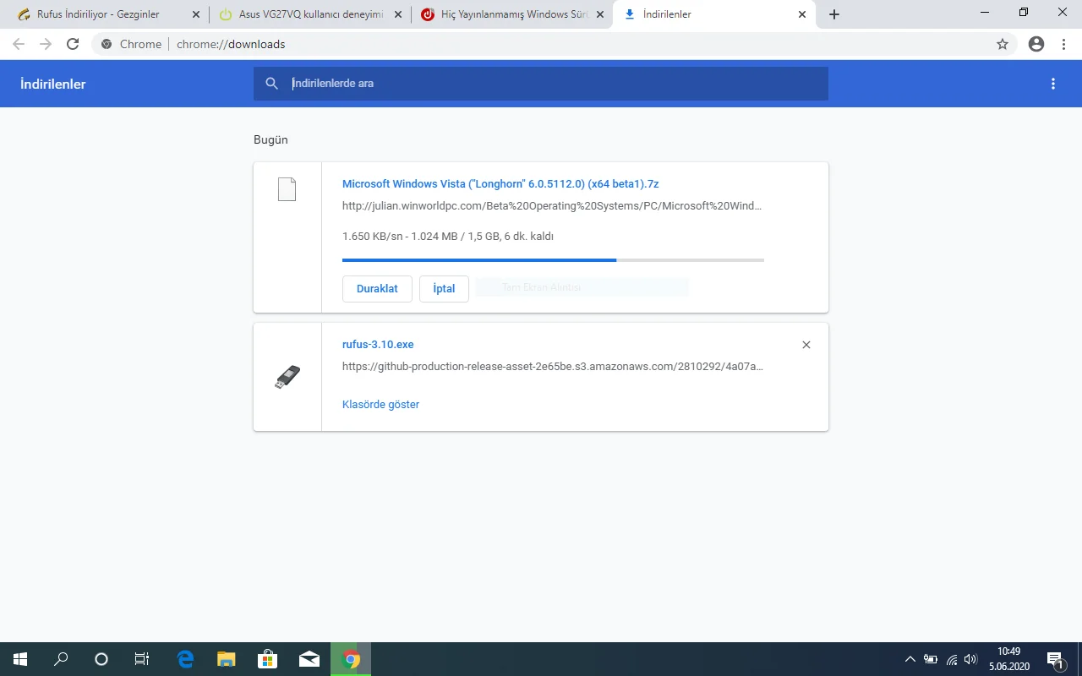This screenshot has width=1082, height=676.
Task: Open the github-production-release-asset source URL
Action: 553,366
